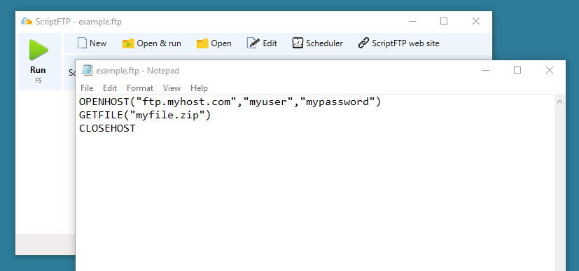Click the GETFILE("myfile.zip") line
579x271 pixels.
145,116
